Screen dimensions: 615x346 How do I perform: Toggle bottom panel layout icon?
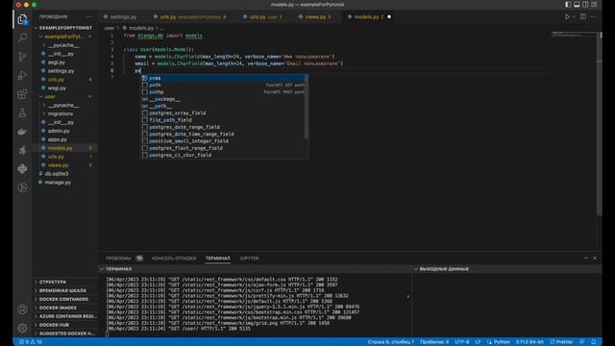click(x=577, y=5)
